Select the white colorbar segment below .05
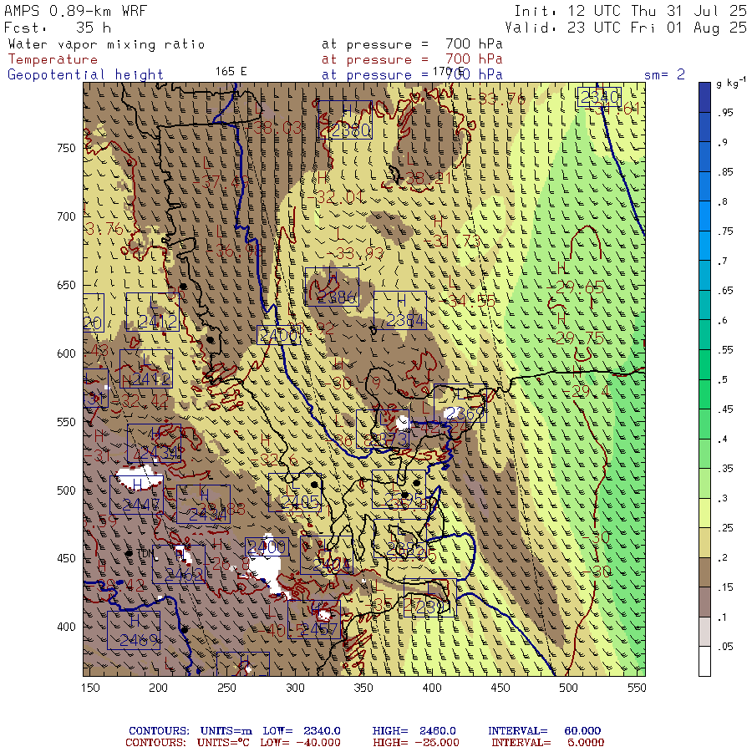 tap(704, 662)
